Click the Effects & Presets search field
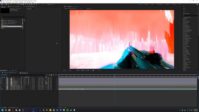Image resolution: width=199 pixels, height=112 pixels. click(190, 16)
